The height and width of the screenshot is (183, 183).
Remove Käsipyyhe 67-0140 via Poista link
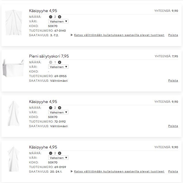(x=173, y=35)
